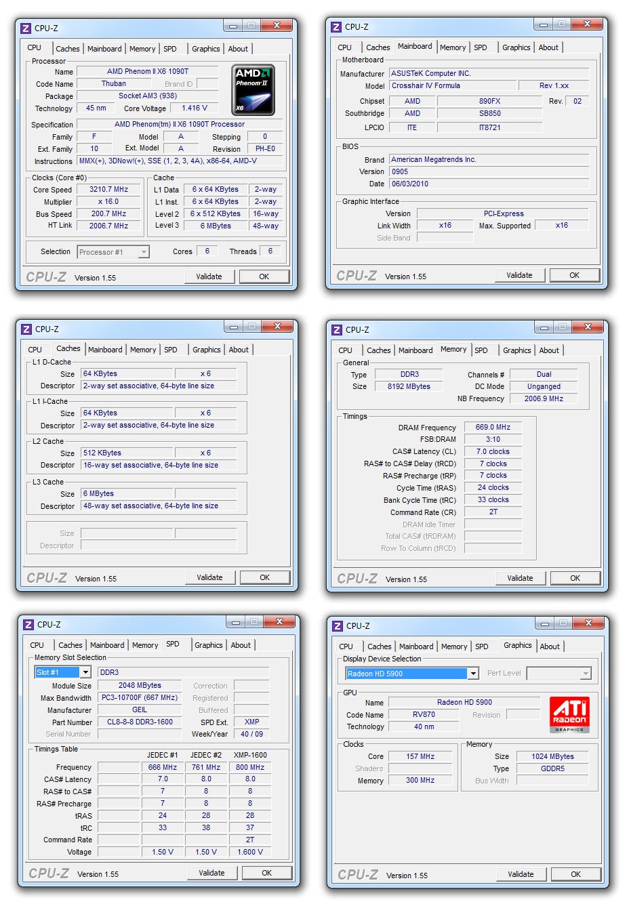Click the AMD Phenom II X6 processor logo
This screenshot has width=629, height=904.
tap(253, 90)
